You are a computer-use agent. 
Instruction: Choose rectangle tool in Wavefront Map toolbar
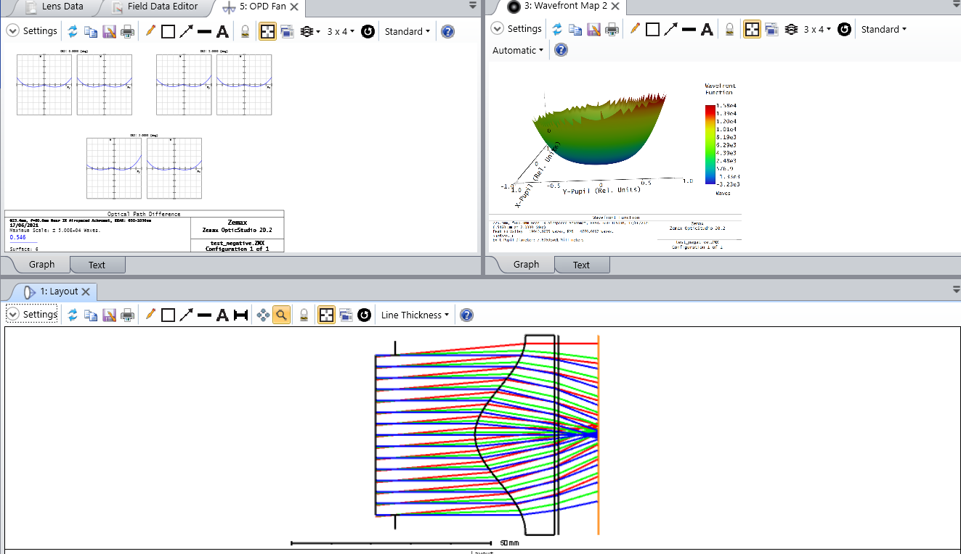click(652, 29)
